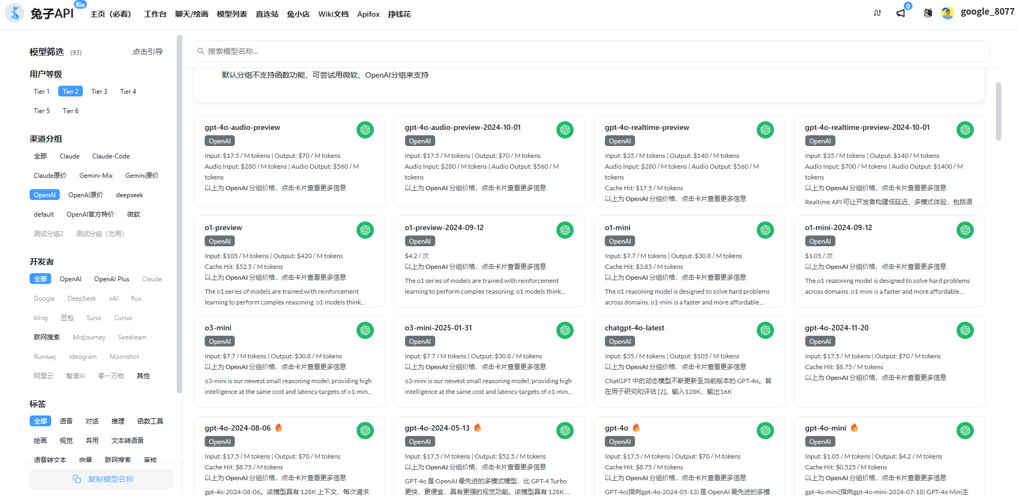Click OpenAI logo on gpt-4o-audio-preview-2024-10-01 card

[565, 130]
